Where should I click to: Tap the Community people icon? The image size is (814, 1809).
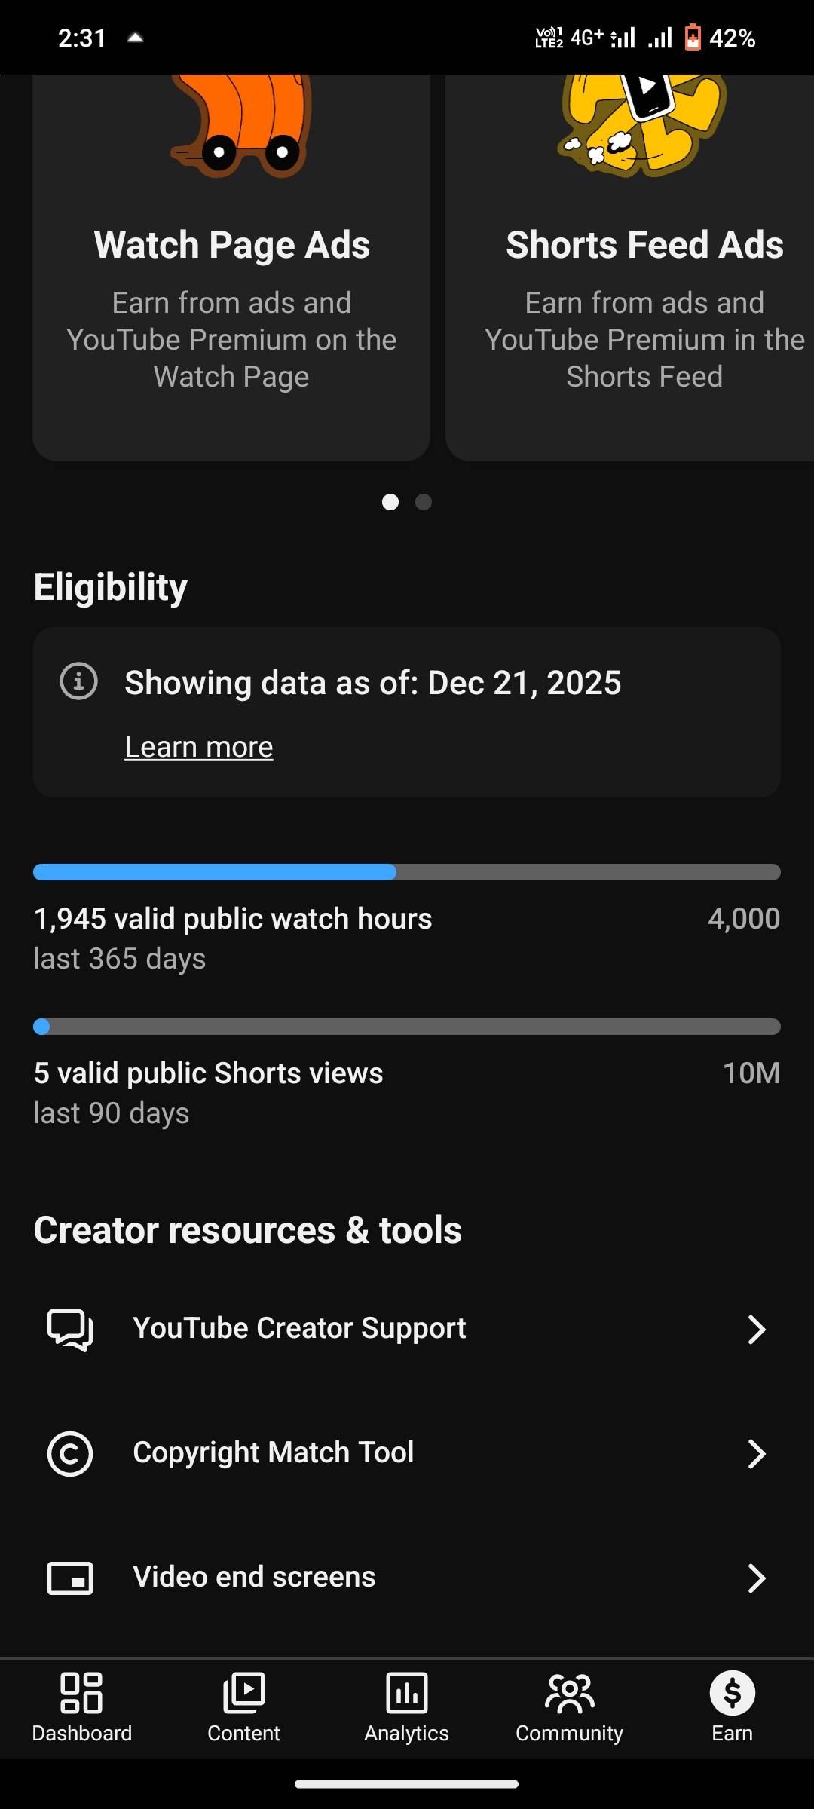point(569,1693)
